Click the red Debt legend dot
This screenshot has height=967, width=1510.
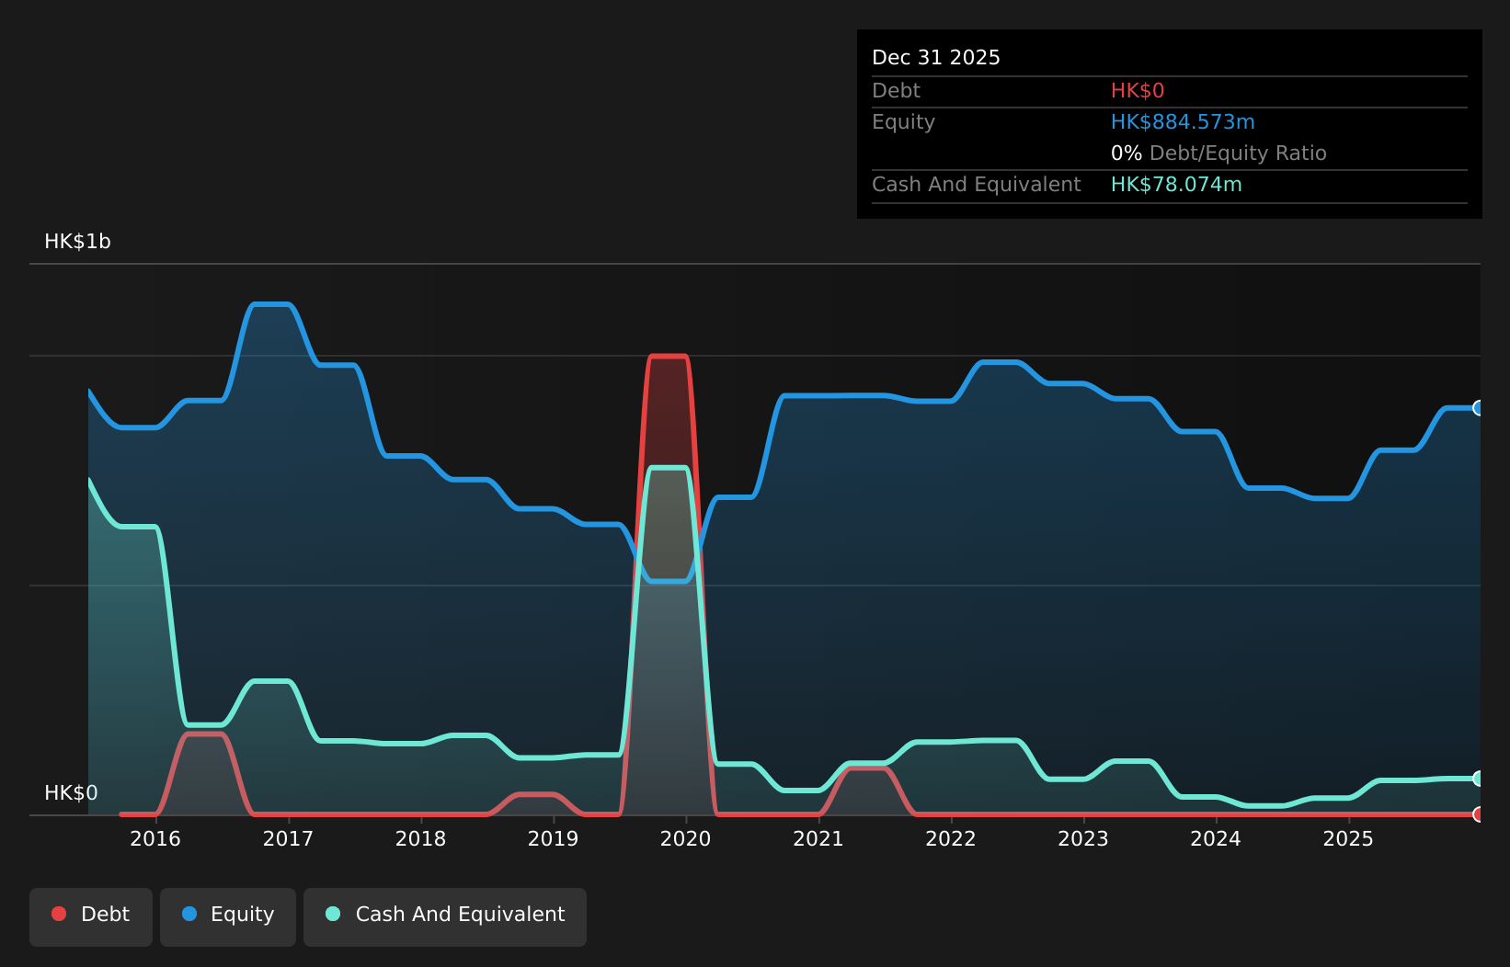59,914
